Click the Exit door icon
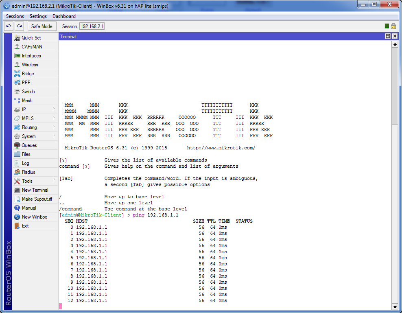 pos(17,226)
